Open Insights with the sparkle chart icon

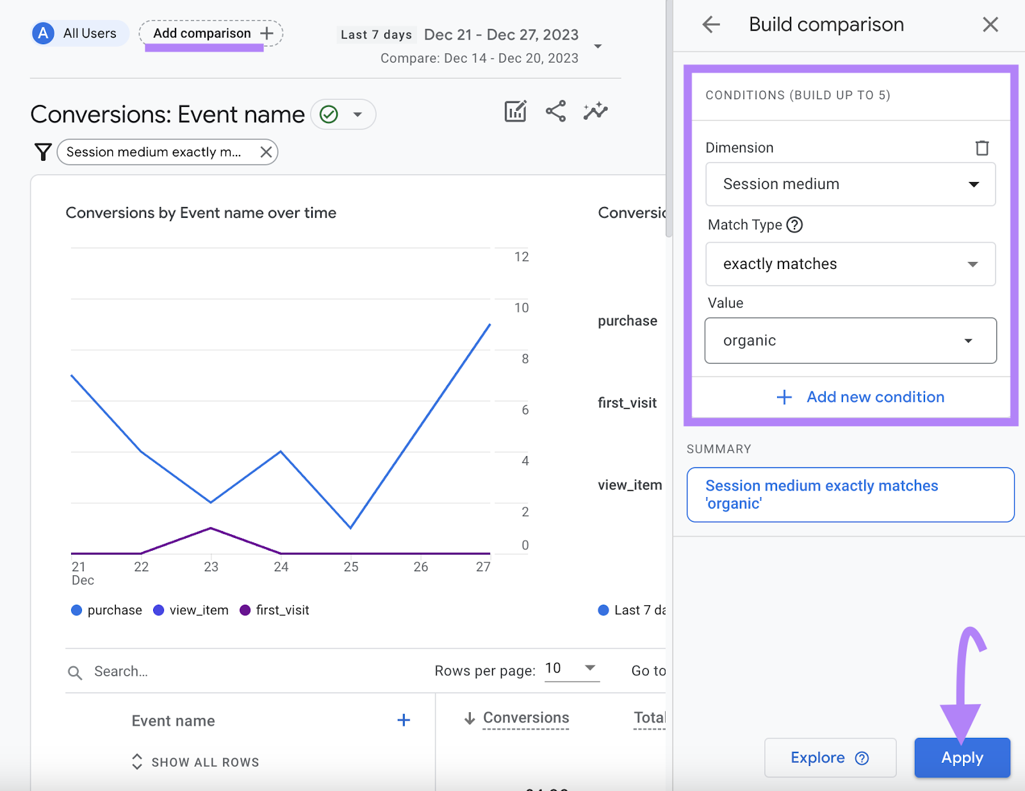click(595, 111)
